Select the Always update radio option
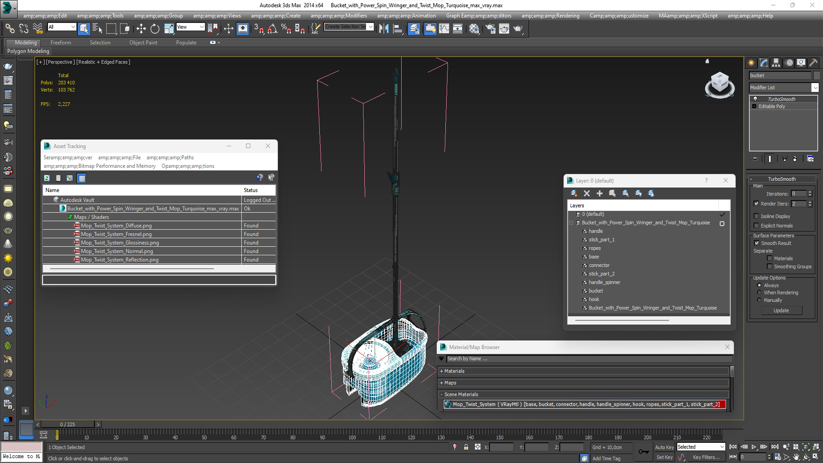The width and height of the screenshot is (823, 463). pyautogui.click(x=759, y=285)
